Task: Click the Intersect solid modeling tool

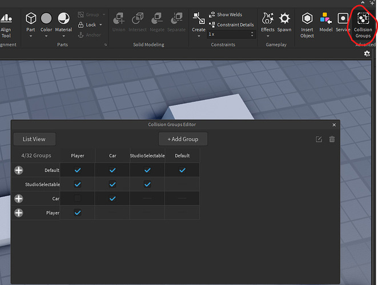Action: (138, 22)
